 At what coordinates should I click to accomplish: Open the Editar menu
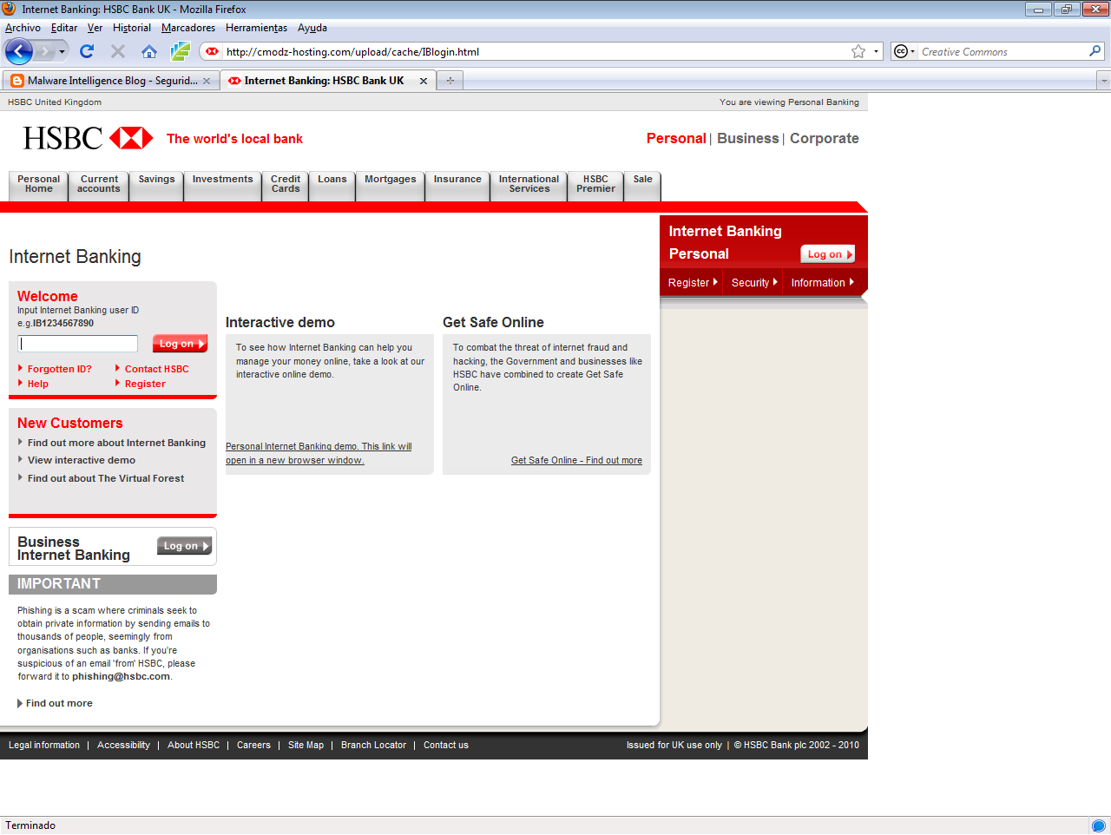64,28
